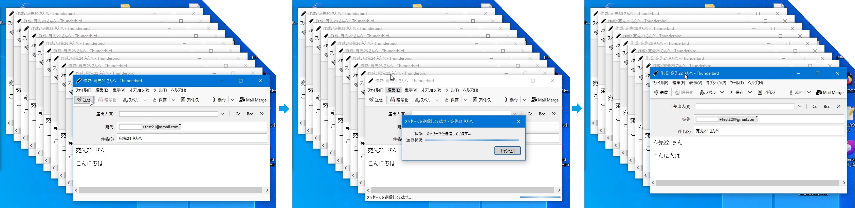The width and height of the screenshot is (855, 208).
Task: Open ツール(T) menu in the 宛先22 window
Action: (736, 83)
